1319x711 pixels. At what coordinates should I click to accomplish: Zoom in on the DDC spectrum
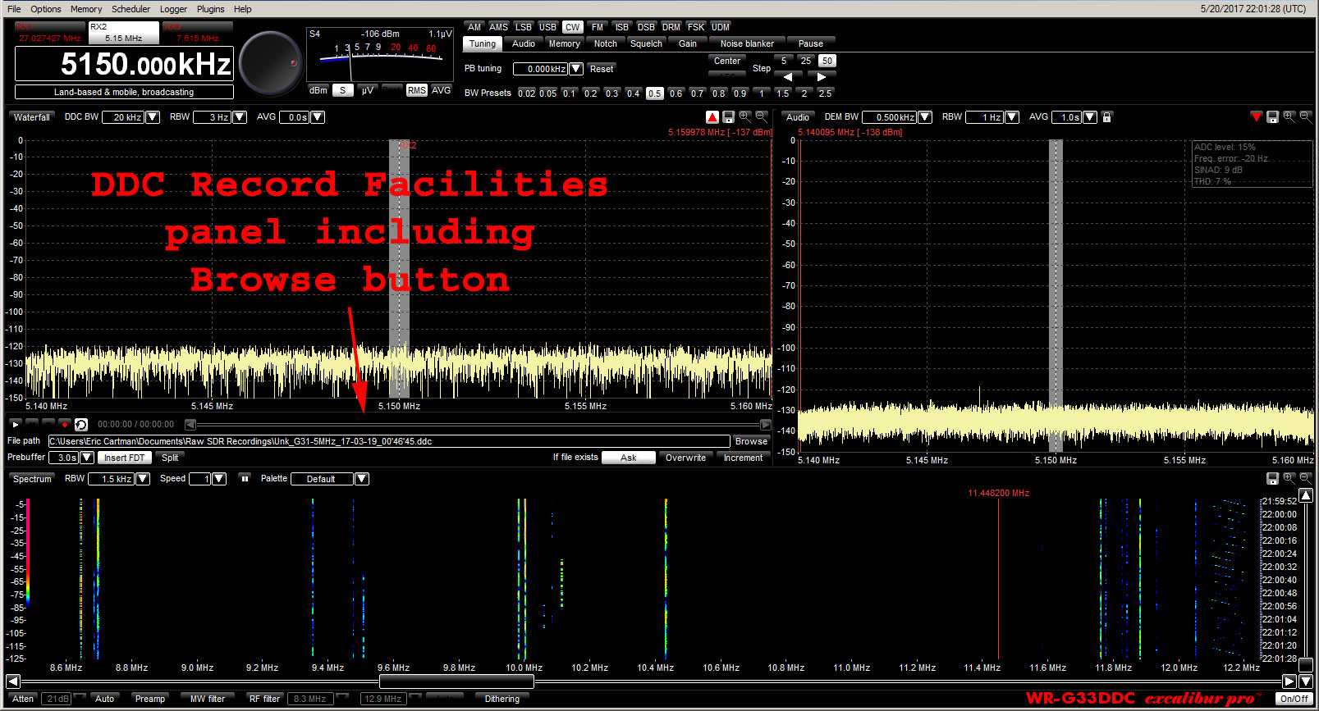click(x=745, y=117)
